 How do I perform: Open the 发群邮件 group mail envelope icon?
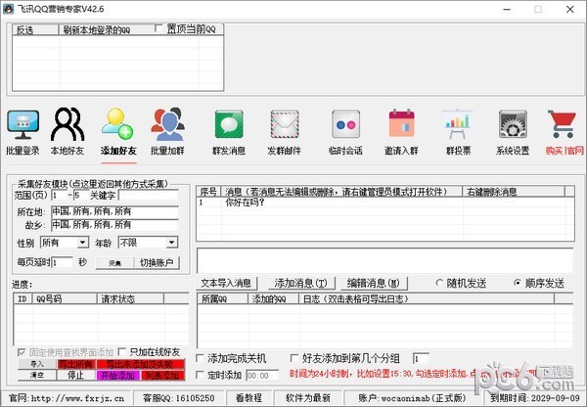pos(285,124)
